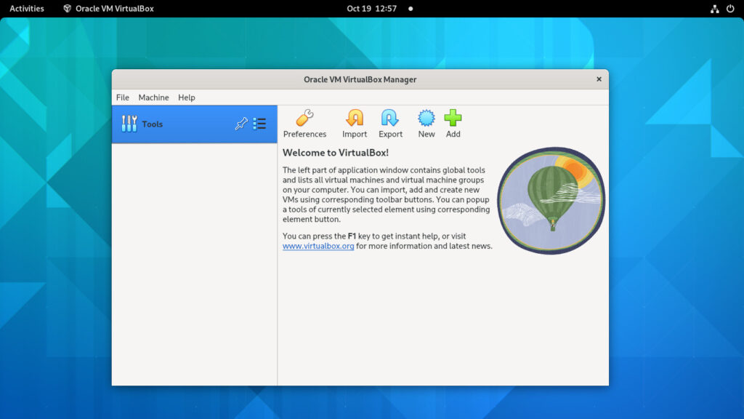The height and width of the screenshot is (419, 744).
Task: Click the Export appliance icon
Action: [x=390, y=119]
